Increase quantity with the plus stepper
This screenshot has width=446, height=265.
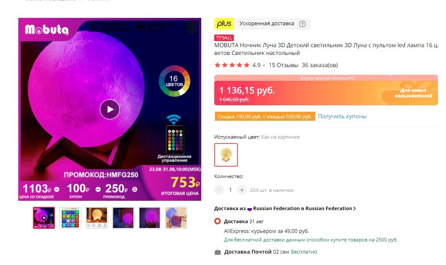click(x=242, y=190)
